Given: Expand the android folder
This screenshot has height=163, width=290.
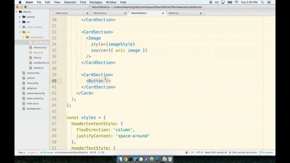Looking at the screenshot, I should [x=20, y=17].
